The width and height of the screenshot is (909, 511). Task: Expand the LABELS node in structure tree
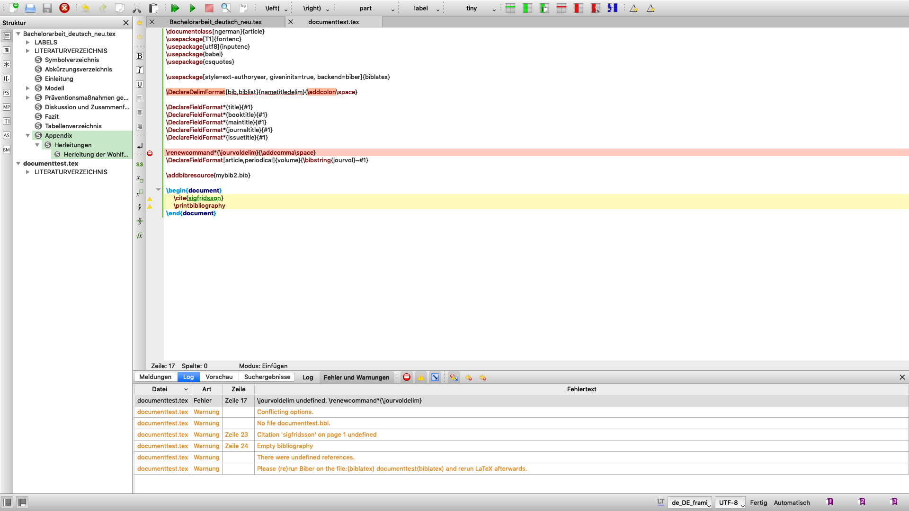(28, 42)
